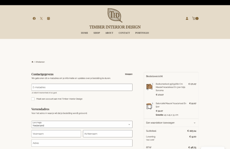Expand 'Een waardebon toevoegen' section
Image resolution: width=230 pixels, height=149 pixels.
coord(171,123)
